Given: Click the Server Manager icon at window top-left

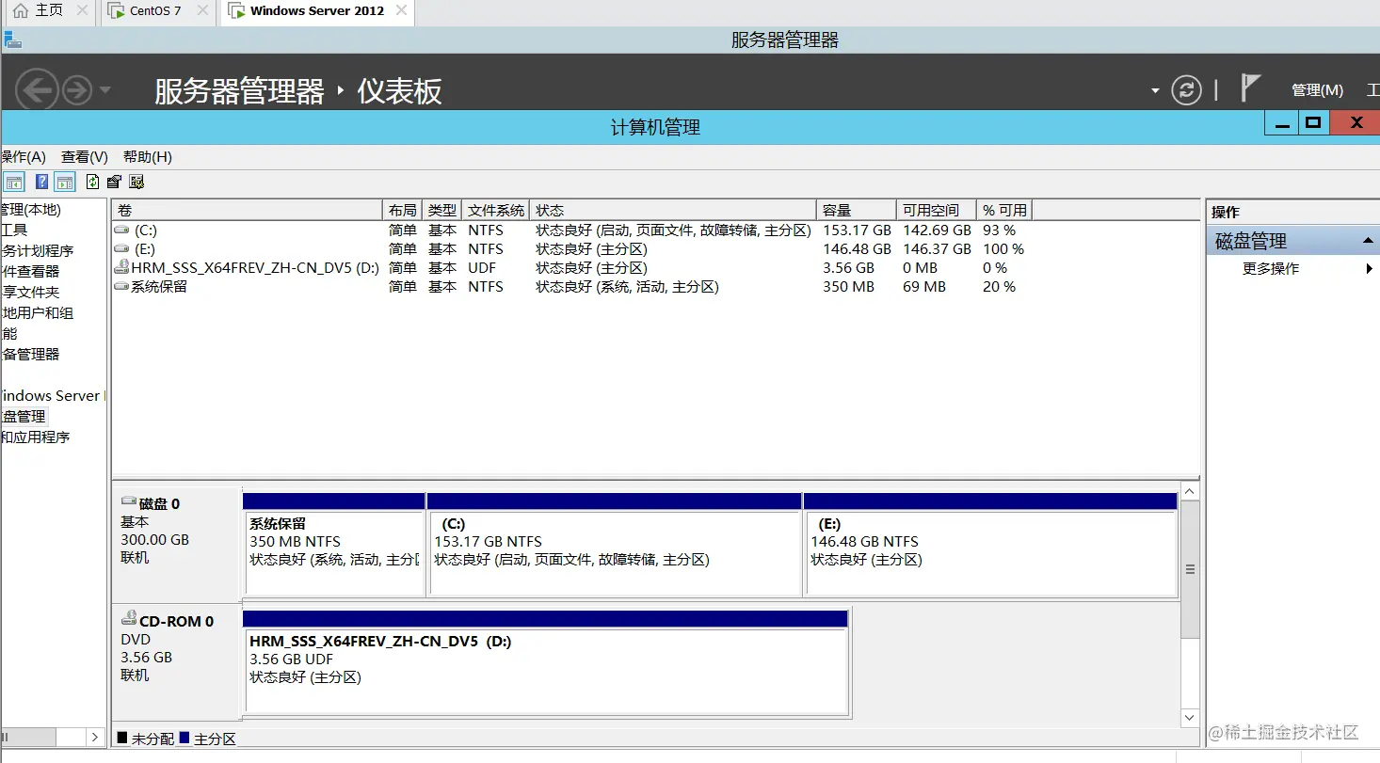Looking at the screenshot, I should [11, 40].
